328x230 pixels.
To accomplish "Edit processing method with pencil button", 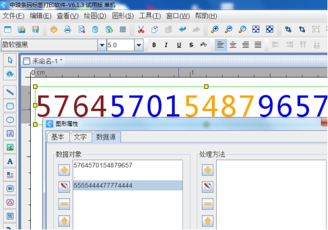I will (207, 187).
